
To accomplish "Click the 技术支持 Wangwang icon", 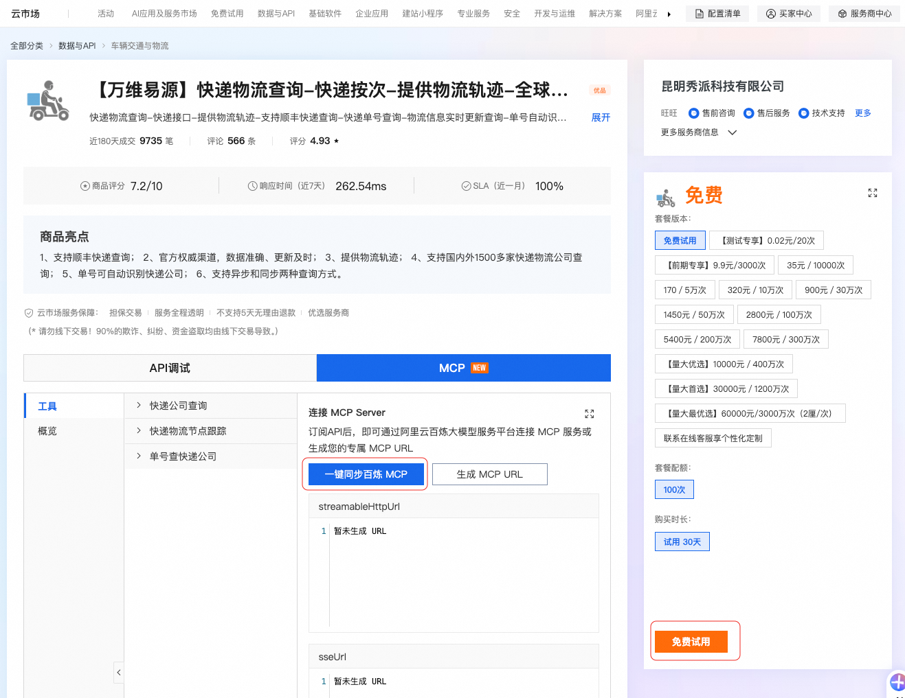I will tap(804, 113).
